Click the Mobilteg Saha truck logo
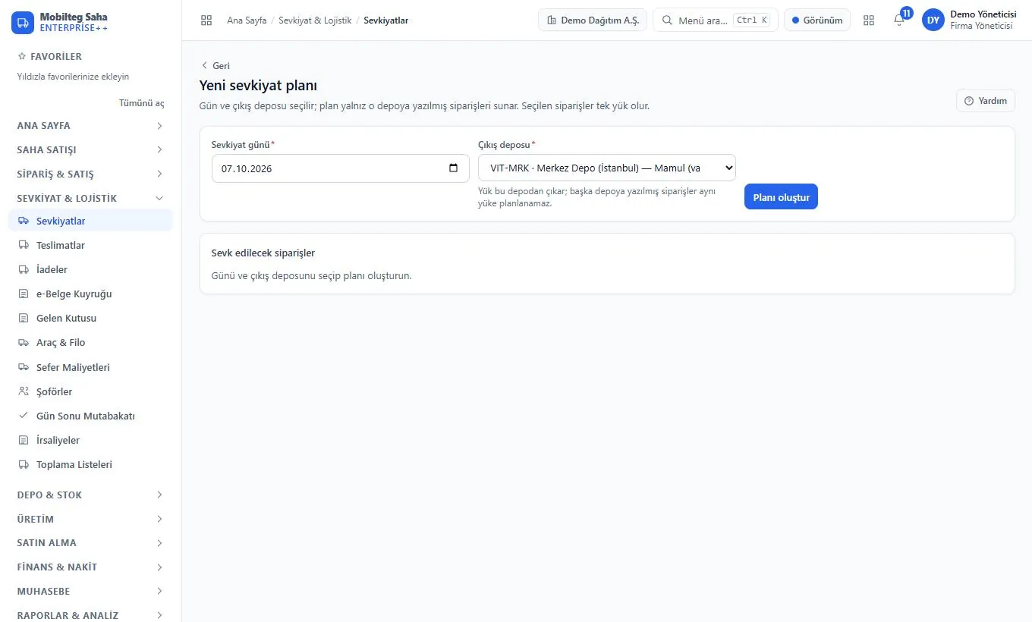Screen dimensions: 1032x622 pyautogui.click(x=23, y=23)
